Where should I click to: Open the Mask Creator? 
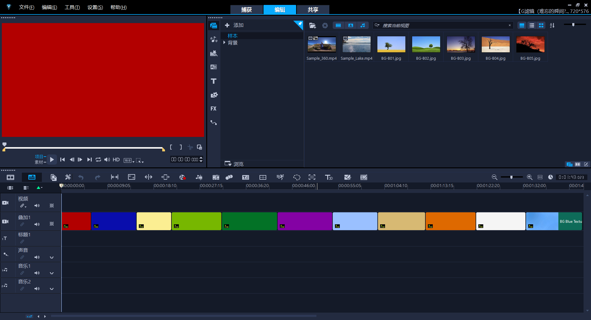coord(297,177)
